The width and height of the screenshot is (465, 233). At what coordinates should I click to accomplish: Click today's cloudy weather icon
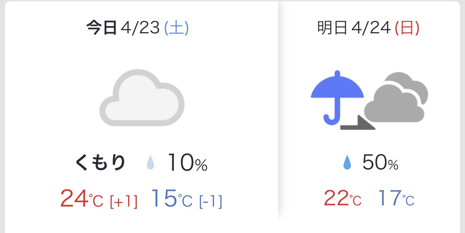coord(142,98)
